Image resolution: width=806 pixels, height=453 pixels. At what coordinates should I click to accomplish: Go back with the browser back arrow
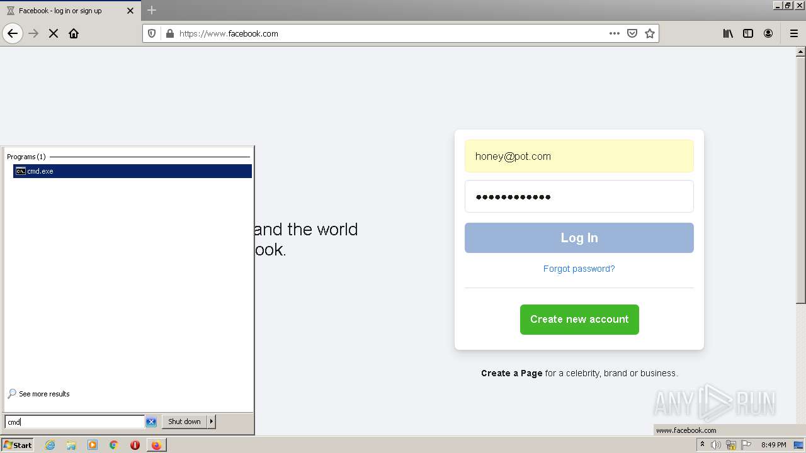click(13, 33)
